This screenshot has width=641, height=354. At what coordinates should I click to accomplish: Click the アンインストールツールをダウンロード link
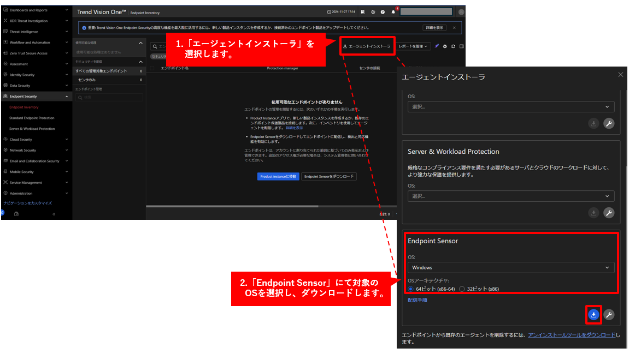click(571, 334)
